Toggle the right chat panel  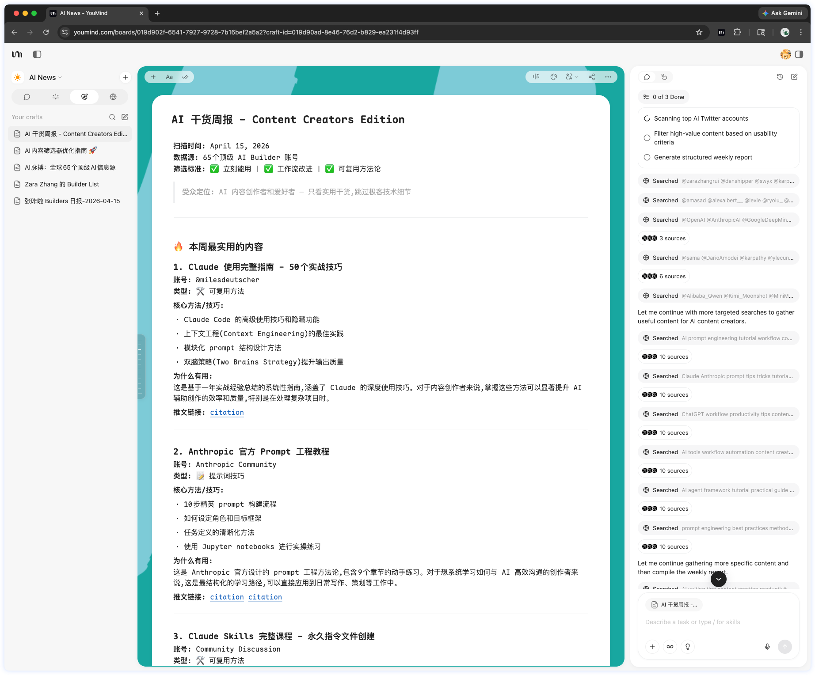[799, 54]
